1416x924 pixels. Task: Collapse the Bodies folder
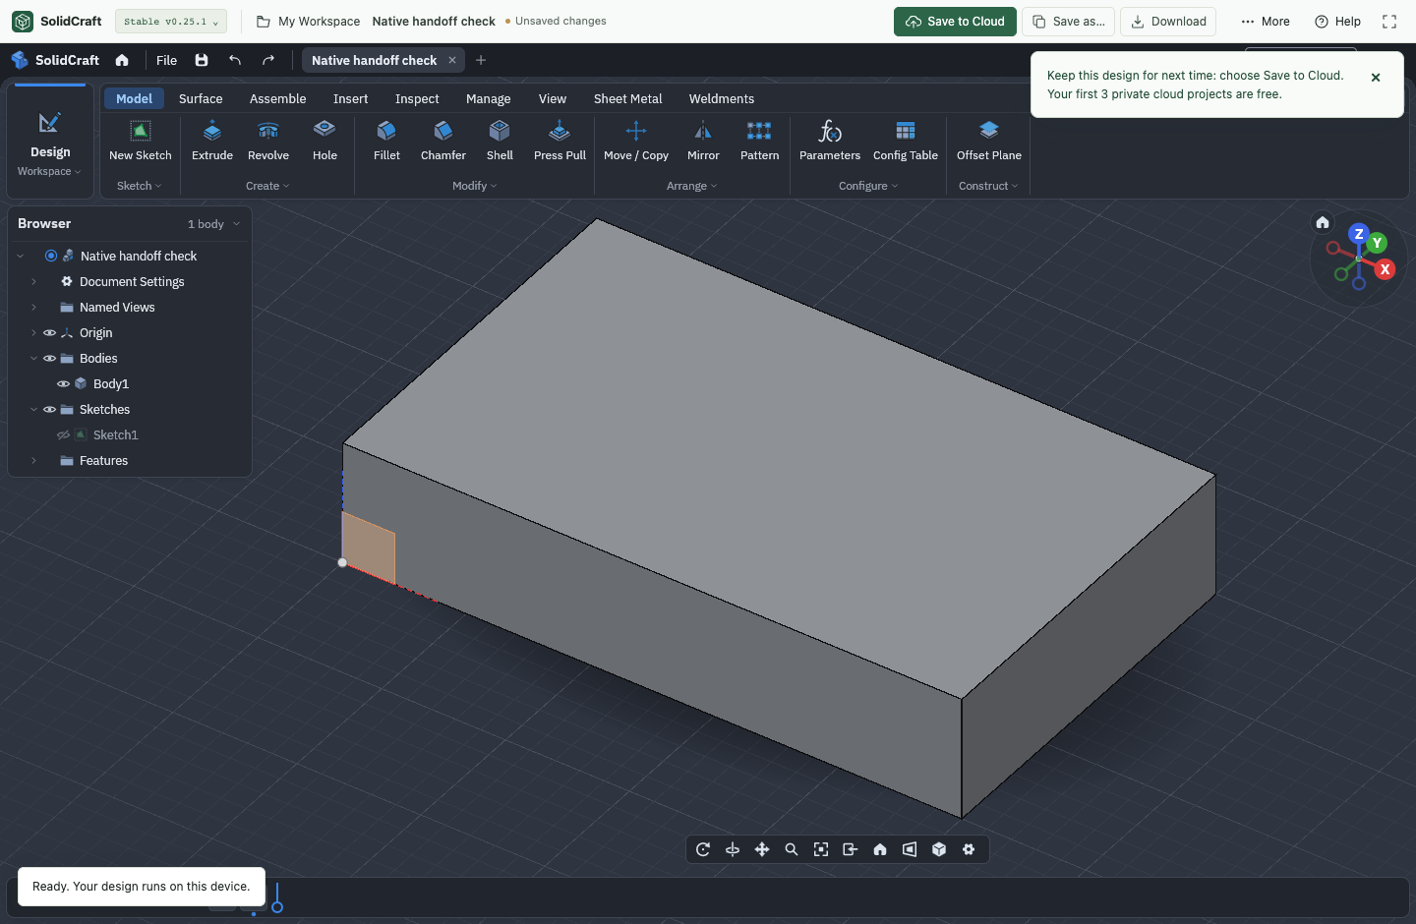[33, 359]
